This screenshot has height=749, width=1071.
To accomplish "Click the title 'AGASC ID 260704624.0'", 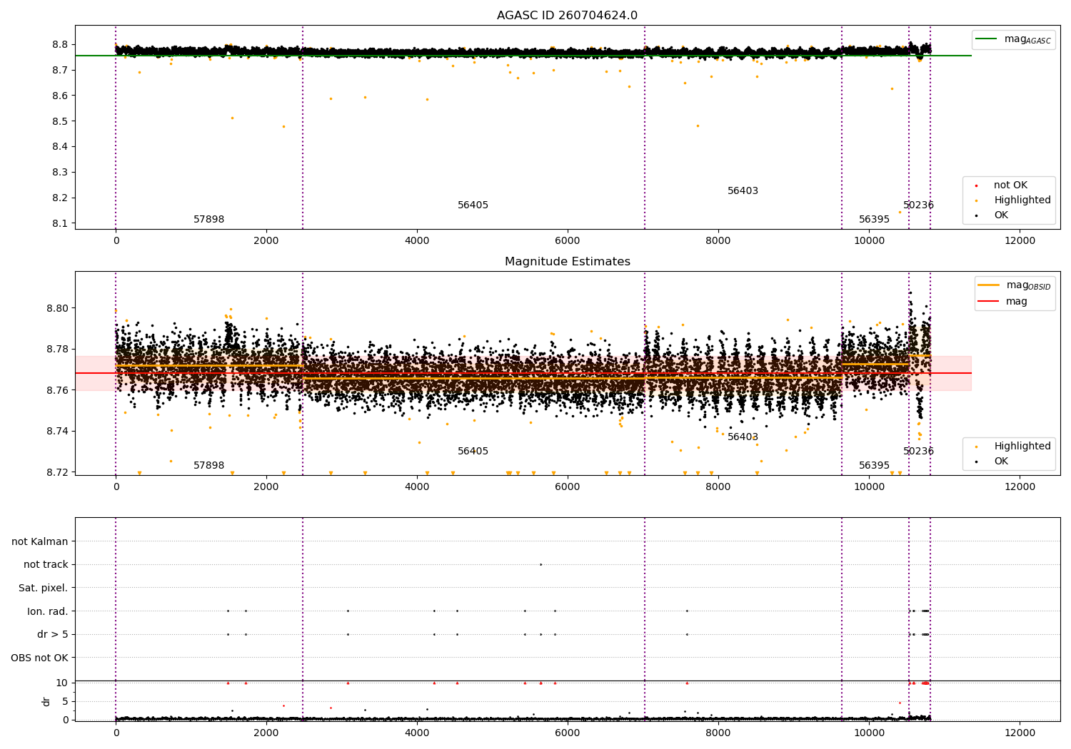I will pyautogui.click(x=567, y=16).
